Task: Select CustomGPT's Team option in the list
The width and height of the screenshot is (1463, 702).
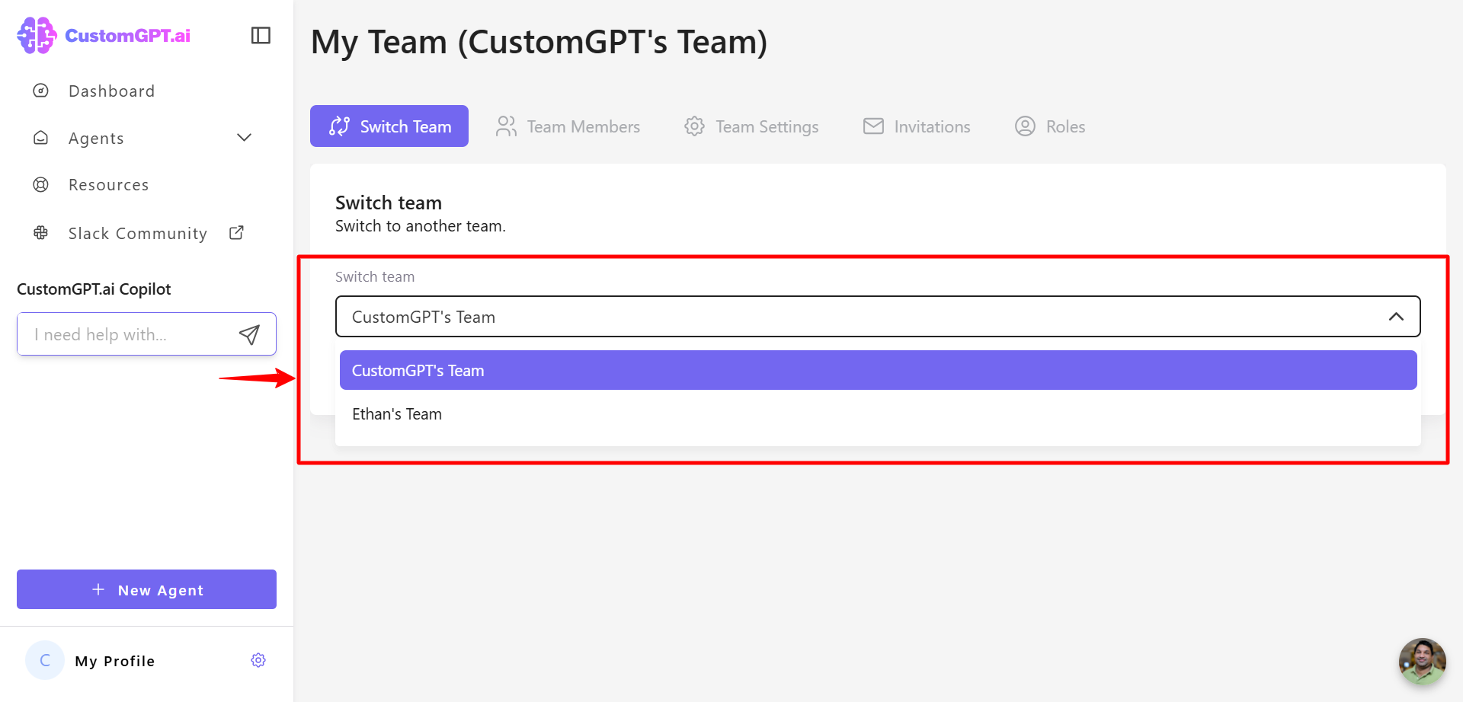Action: (x=878, y=370)
